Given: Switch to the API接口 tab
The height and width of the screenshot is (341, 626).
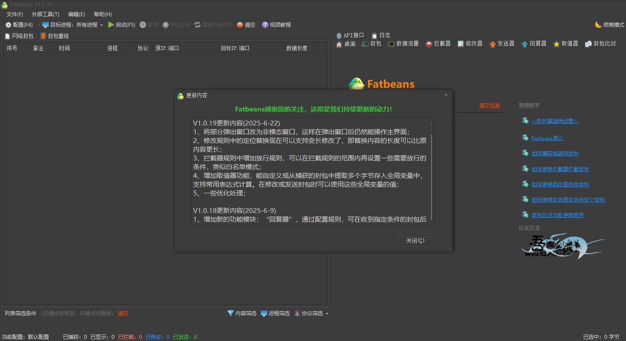Looking at the screenshot, I should [350, 35].
